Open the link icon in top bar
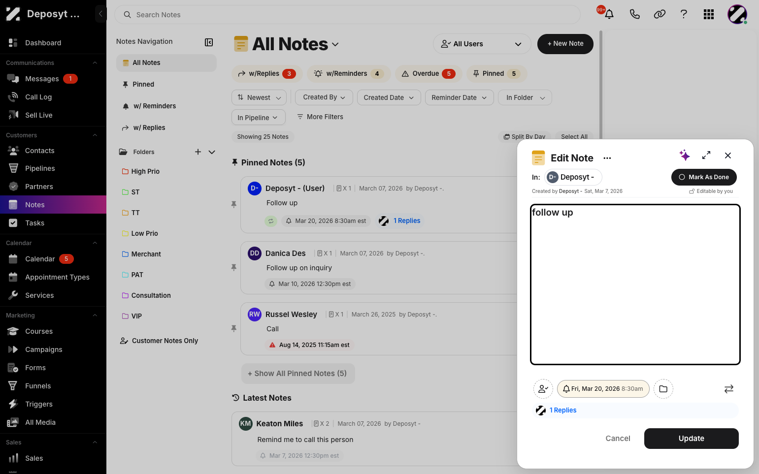Viewport: 759px width, 474px height. pyautogui.click(x=660, y=14)
